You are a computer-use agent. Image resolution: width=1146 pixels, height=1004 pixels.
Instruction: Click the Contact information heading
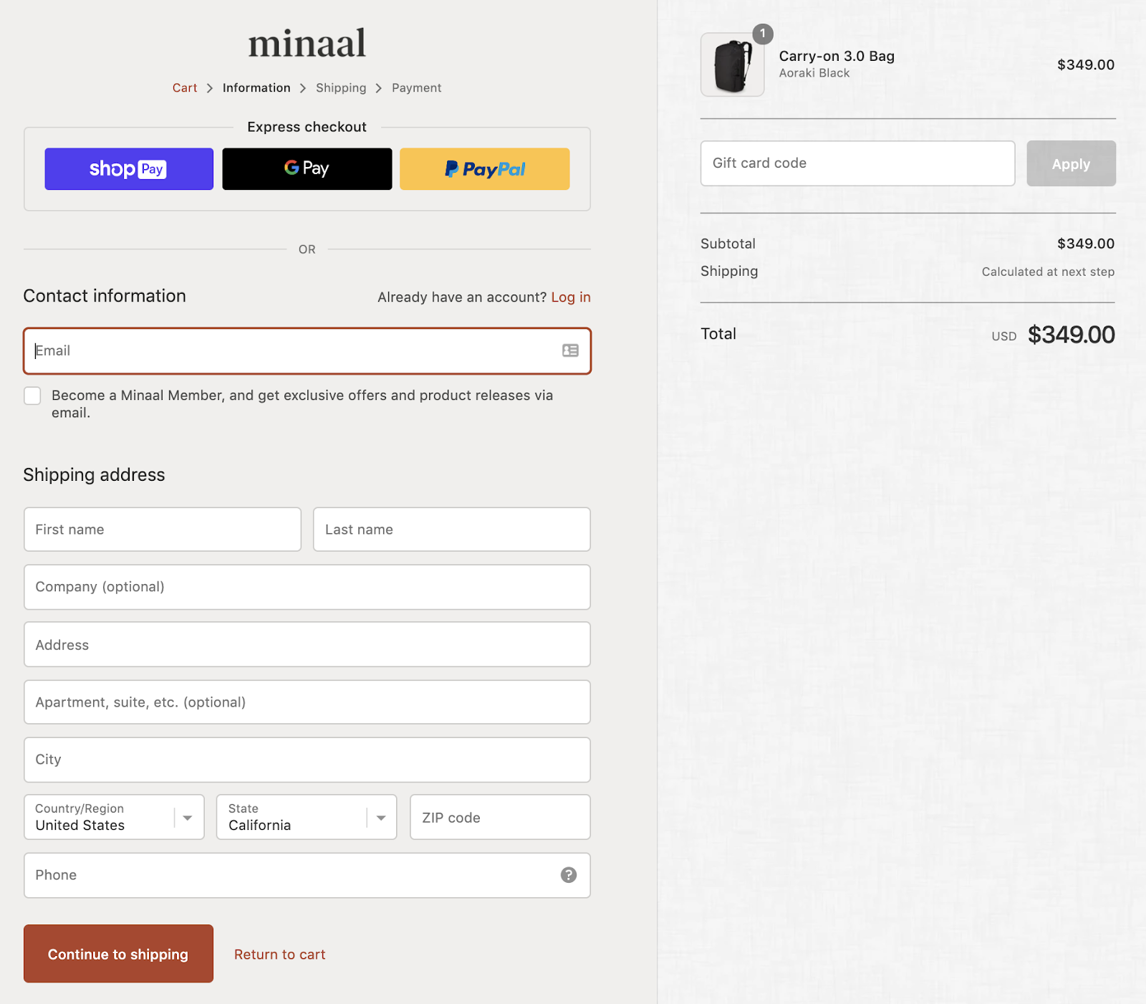(x=105, y=296)
